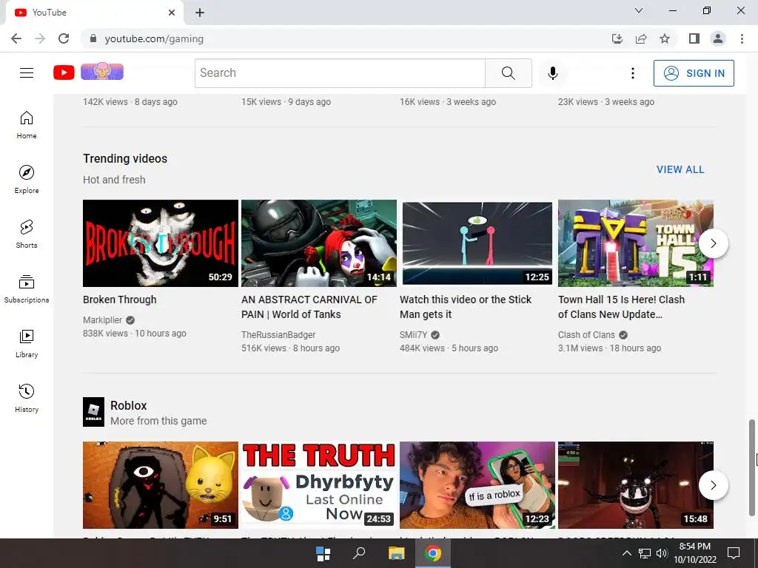
Task: Show next Trending videos
Action: pyautogui.click(x=714, y=243)
